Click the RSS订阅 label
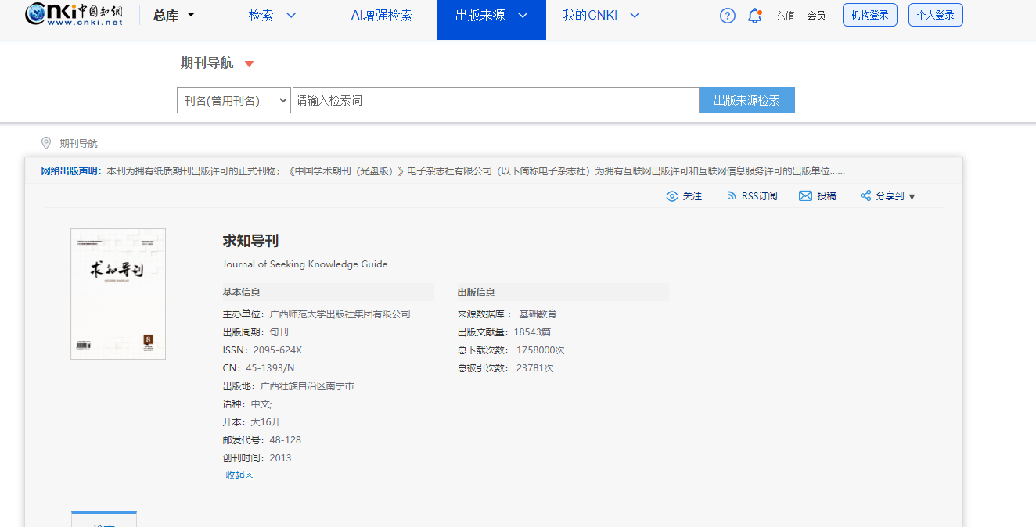The width and height of the screenshot is (1036, 527). tap(760, 196)
